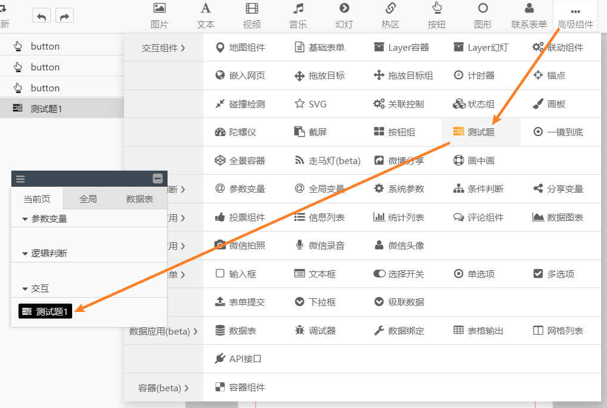Select the 图片 image tool
Image resolution: width=607 pixels, height=408 pixels.
159,16
